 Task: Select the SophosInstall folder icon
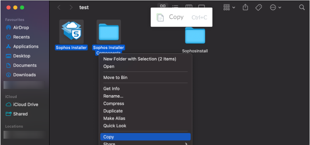pos(195,36)
